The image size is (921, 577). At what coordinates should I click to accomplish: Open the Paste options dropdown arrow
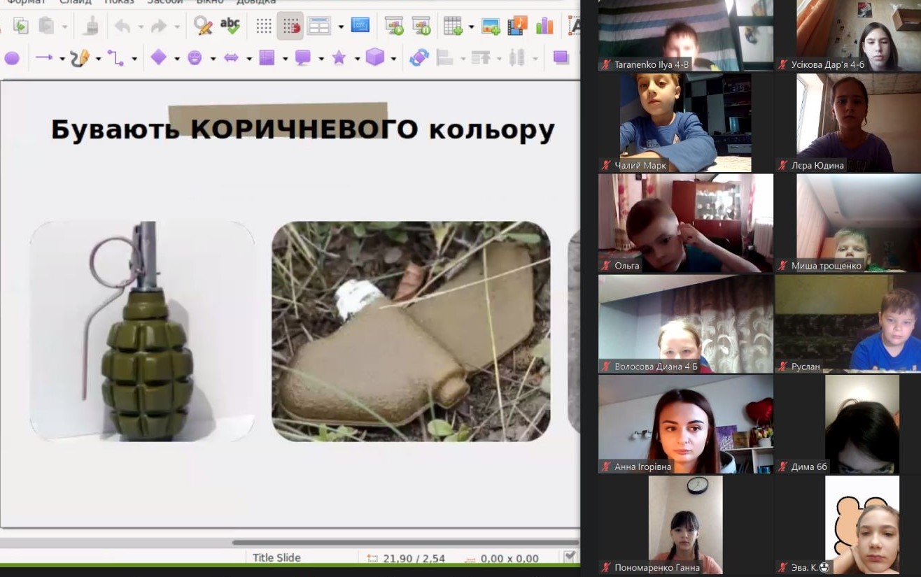pyautogui.click(x=65, y=27)
